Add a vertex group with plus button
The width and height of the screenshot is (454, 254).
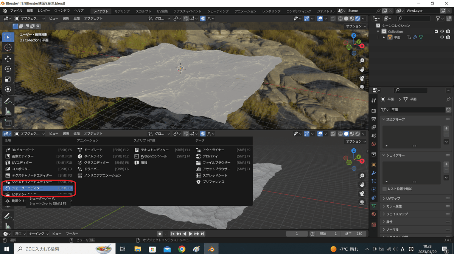(446, 128)
